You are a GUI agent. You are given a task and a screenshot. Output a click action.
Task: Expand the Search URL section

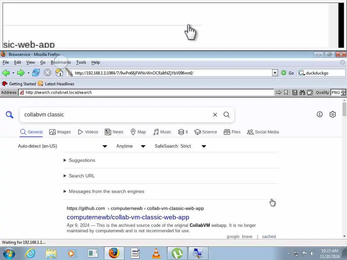click(x=79, y=176)
